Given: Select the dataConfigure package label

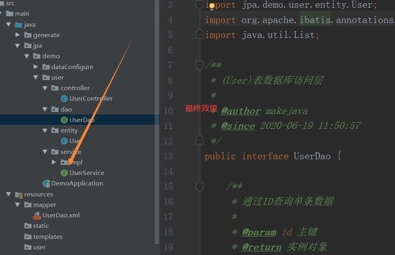Looking at the screenshot, I should pos(72,67).
